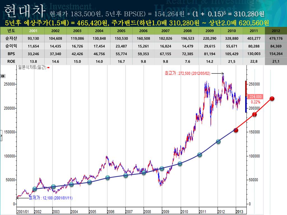Click the 150000 label on the right price axis
Screen dimensions: 287x215
(254, 132)
